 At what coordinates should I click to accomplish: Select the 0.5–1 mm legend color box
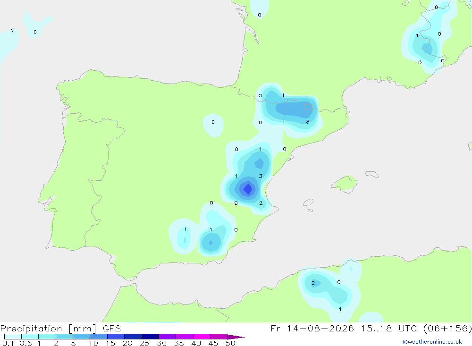(30, 337)
